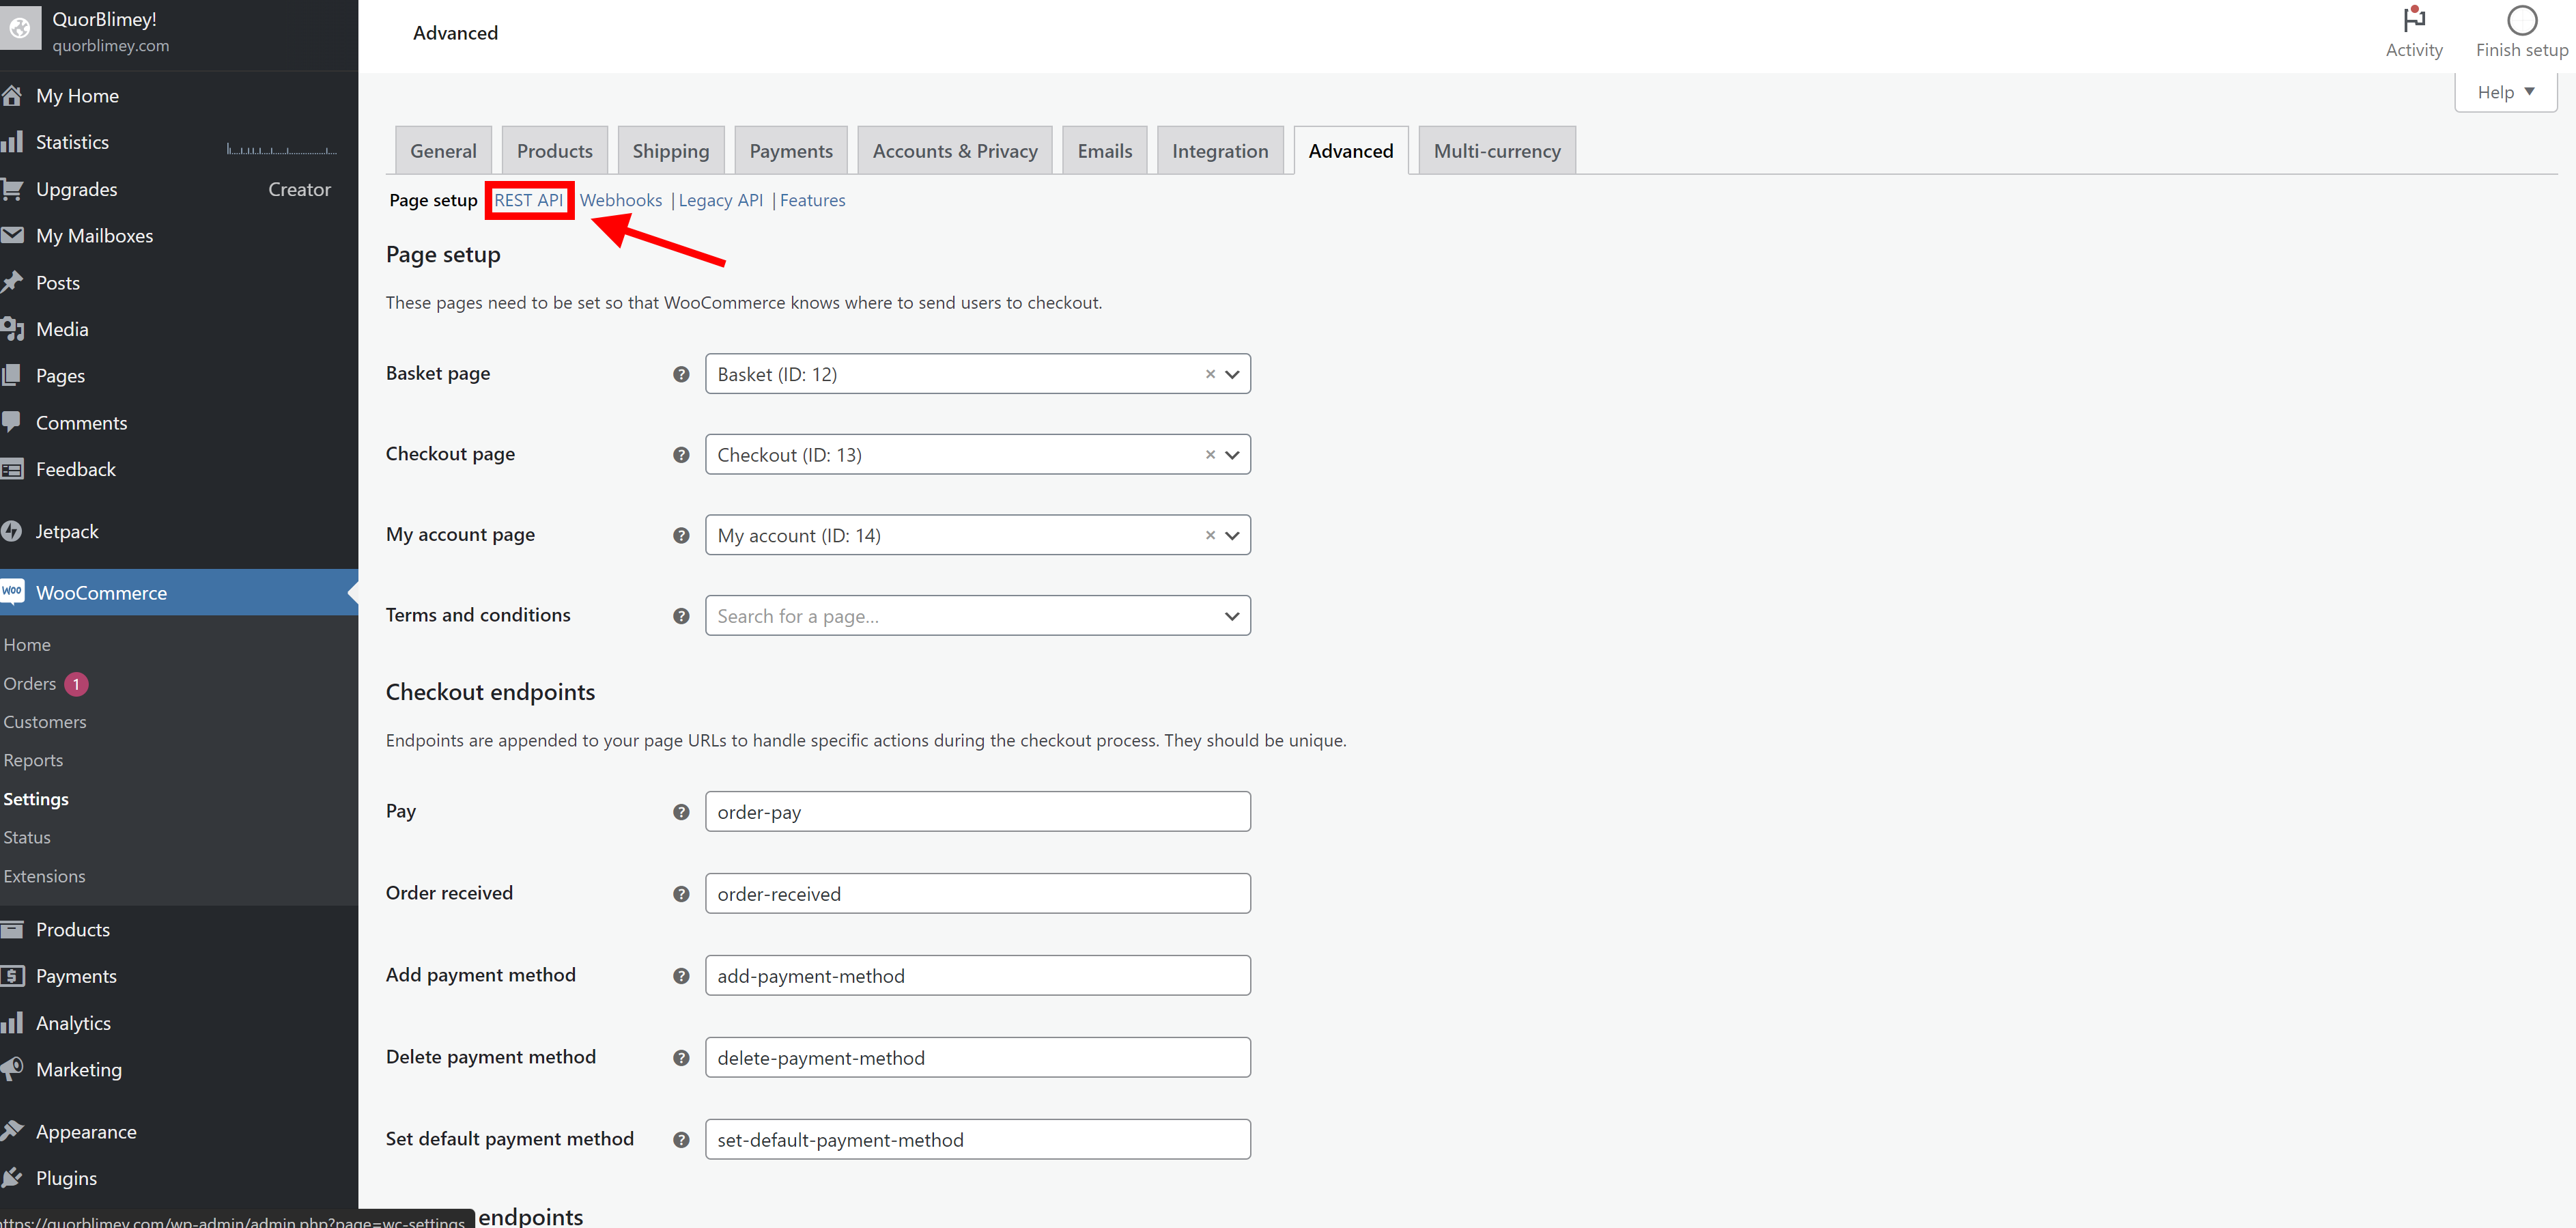2576x1228 pixels.
Task: Open the Legacy API link
Action: [720, 200]
